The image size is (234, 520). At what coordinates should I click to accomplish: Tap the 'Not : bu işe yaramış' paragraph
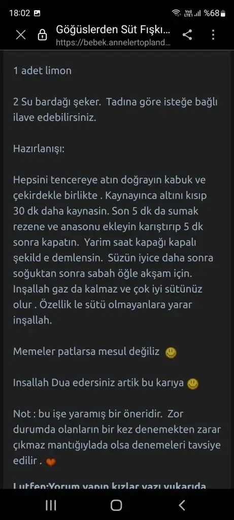click(117, 438)
